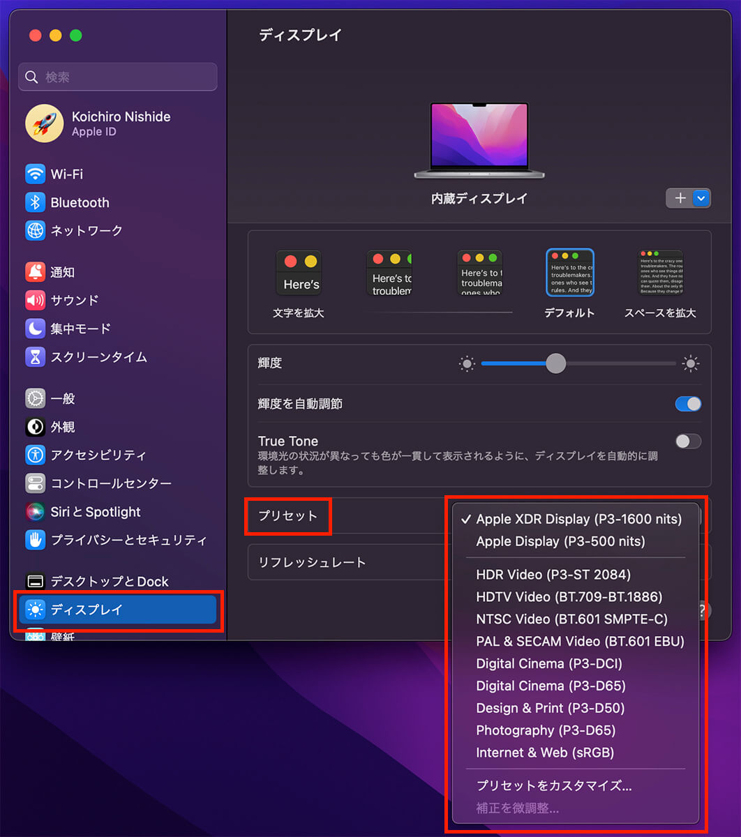This screenshot has height=837, width=741.
Task: Choose Photography (P3-D65) preset
Action: (x=576, y=731)
